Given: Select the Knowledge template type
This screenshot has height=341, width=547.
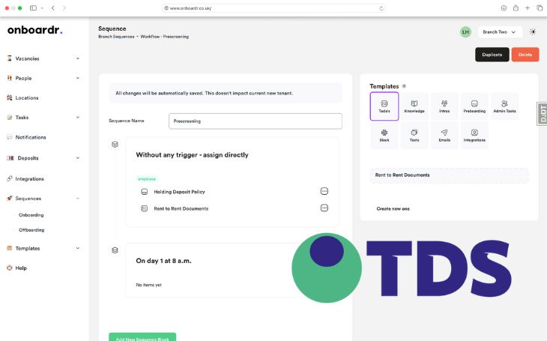Looking at the screenshot, I should (x=414, y=106).
